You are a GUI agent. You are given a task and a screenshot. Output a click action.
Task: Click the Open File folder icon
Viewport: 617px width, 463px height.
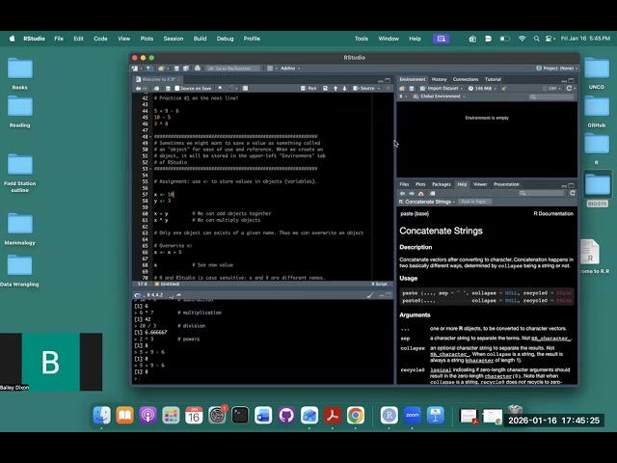pos(161,68)
